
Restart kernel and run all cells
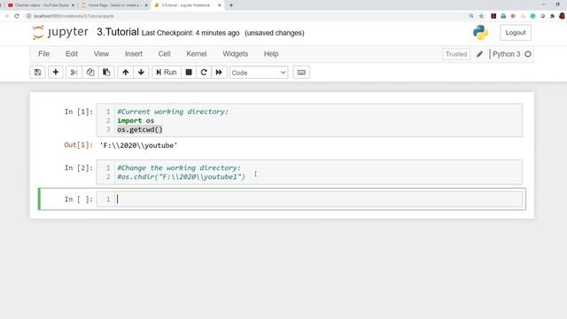(219, 73)
